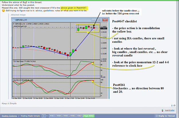Click the thumbs-up like icon
This screenshot has height=118, width=179.
tap(174, 105)
